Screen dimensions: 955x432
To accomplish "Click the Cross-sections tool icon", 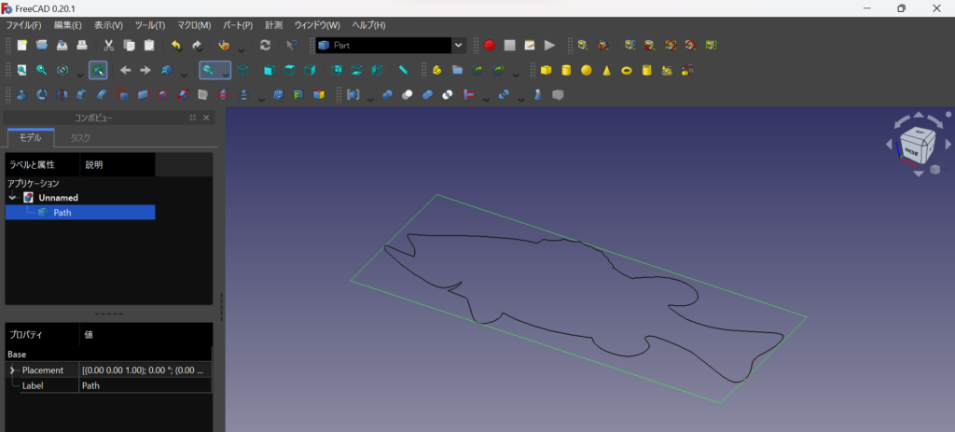I will coord(223,95).
